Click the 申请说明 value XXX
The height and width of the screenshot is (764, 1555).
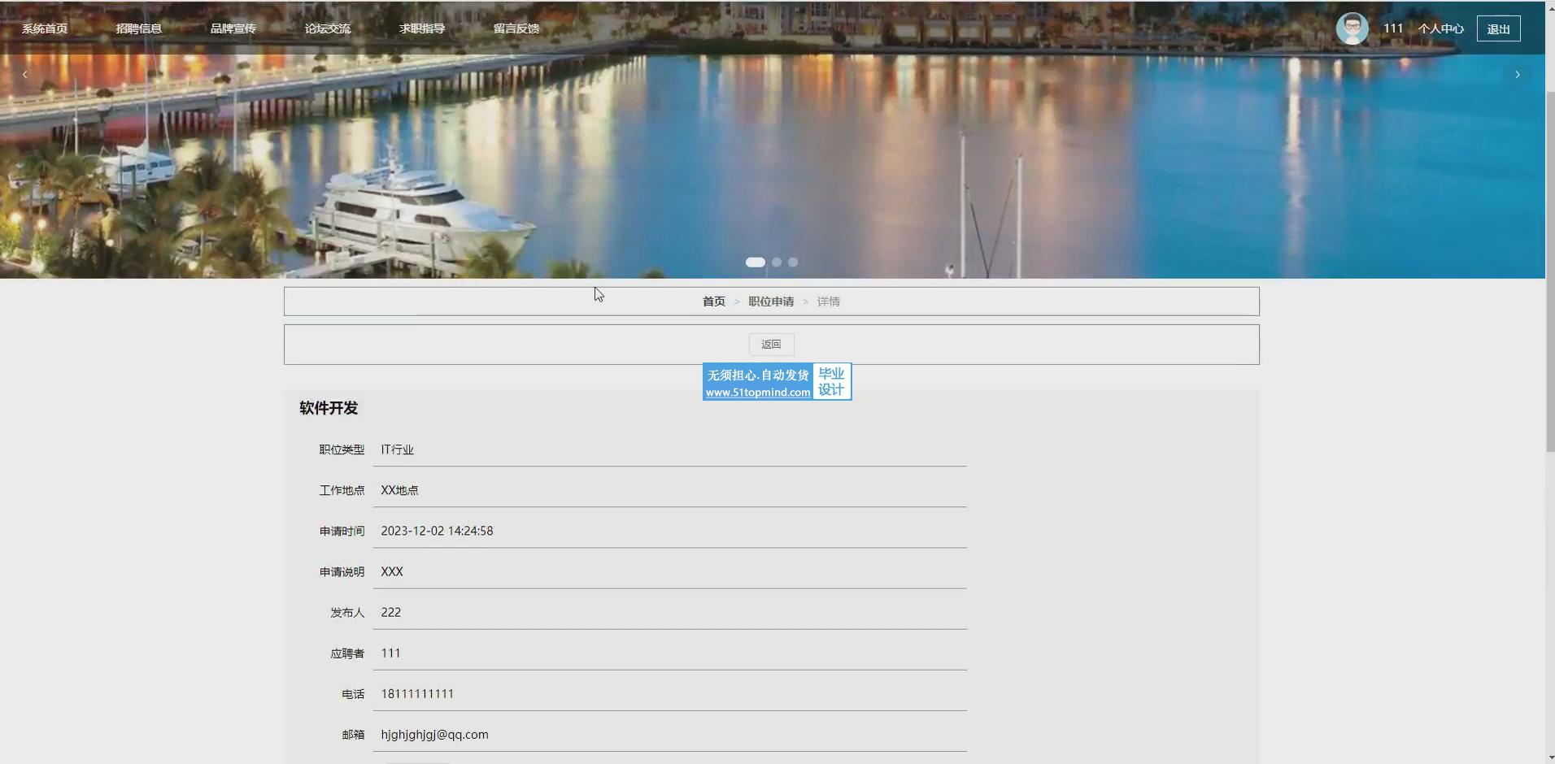(x=392, y=571)
